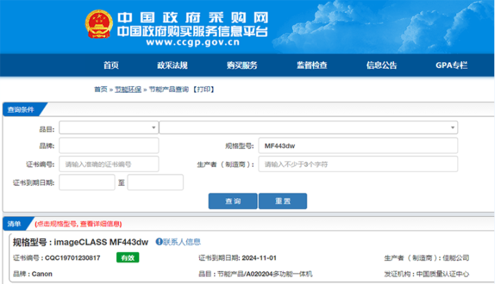Click the 首页 breadcrumb link

101,90
